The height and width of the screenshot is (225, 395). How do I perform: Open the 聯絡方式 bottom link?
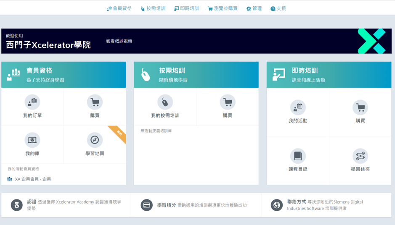click(x=297, y=202)
